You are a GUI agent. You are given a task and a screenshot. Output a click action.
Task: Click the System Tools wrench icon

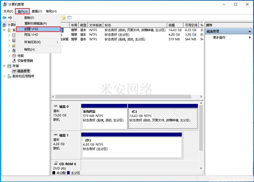tap(9, 30)
